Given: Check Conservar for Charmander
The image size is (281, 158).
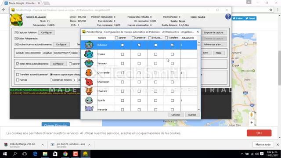Looking at the screenshot, I should click(x=139, y=73).
